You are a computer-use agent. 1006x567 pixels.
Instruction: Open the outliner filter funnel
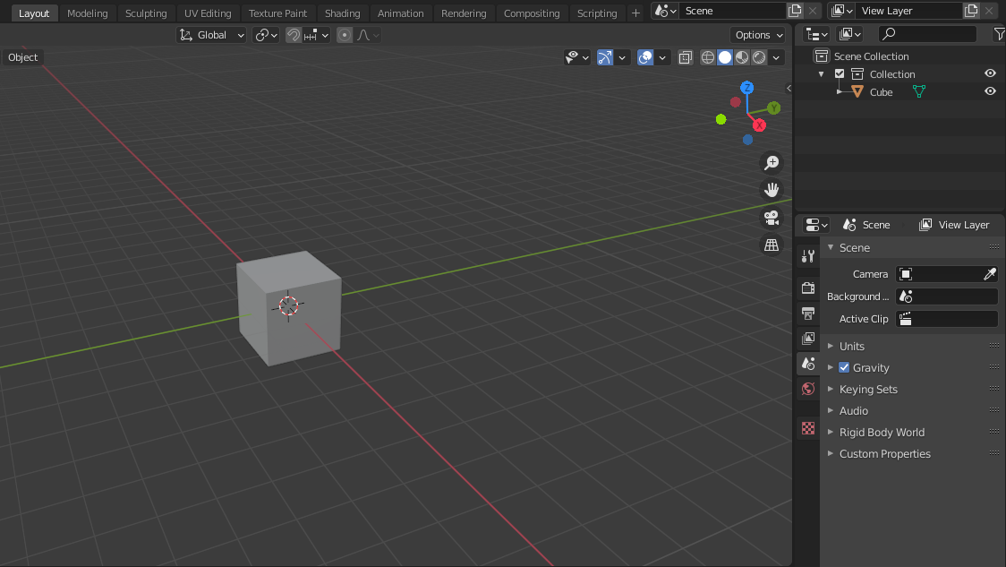999,34
